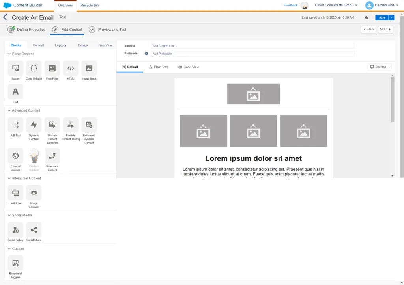The image size is (404, 285).
Task: Open the Desktop preview dropdown
Action: coord(380,67)
